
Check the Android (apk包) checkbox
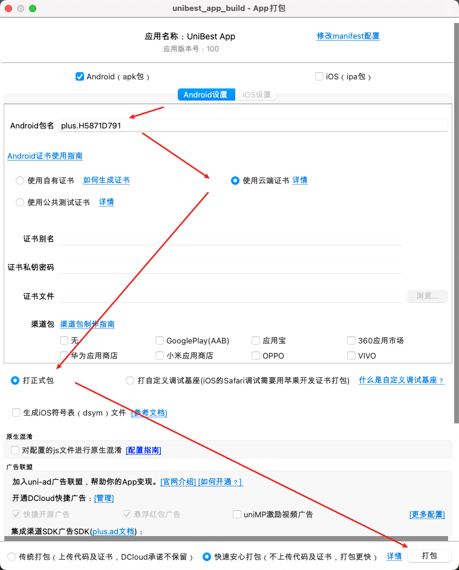pyautogui.click(x=80, y=77)
